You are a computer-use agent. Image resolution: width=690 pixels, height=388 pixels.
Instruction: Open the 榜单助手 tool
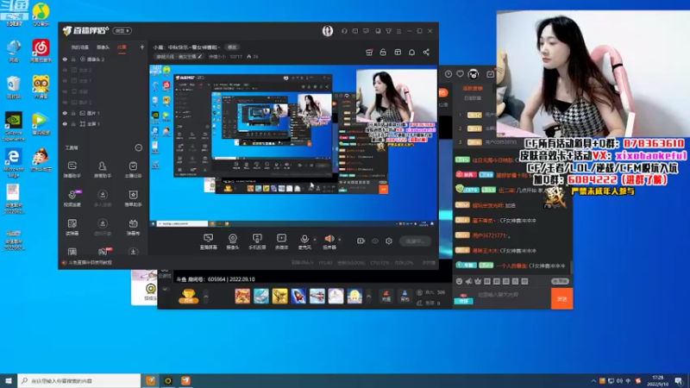coord(133,198)
